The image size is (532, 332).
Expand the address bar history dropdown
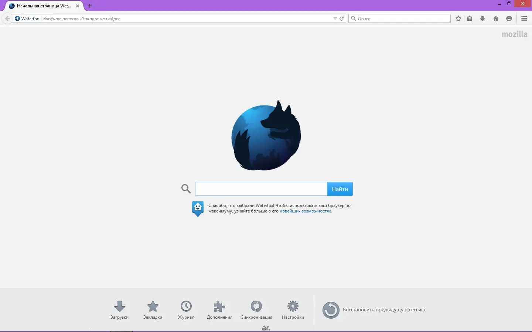tap(335, 18)
